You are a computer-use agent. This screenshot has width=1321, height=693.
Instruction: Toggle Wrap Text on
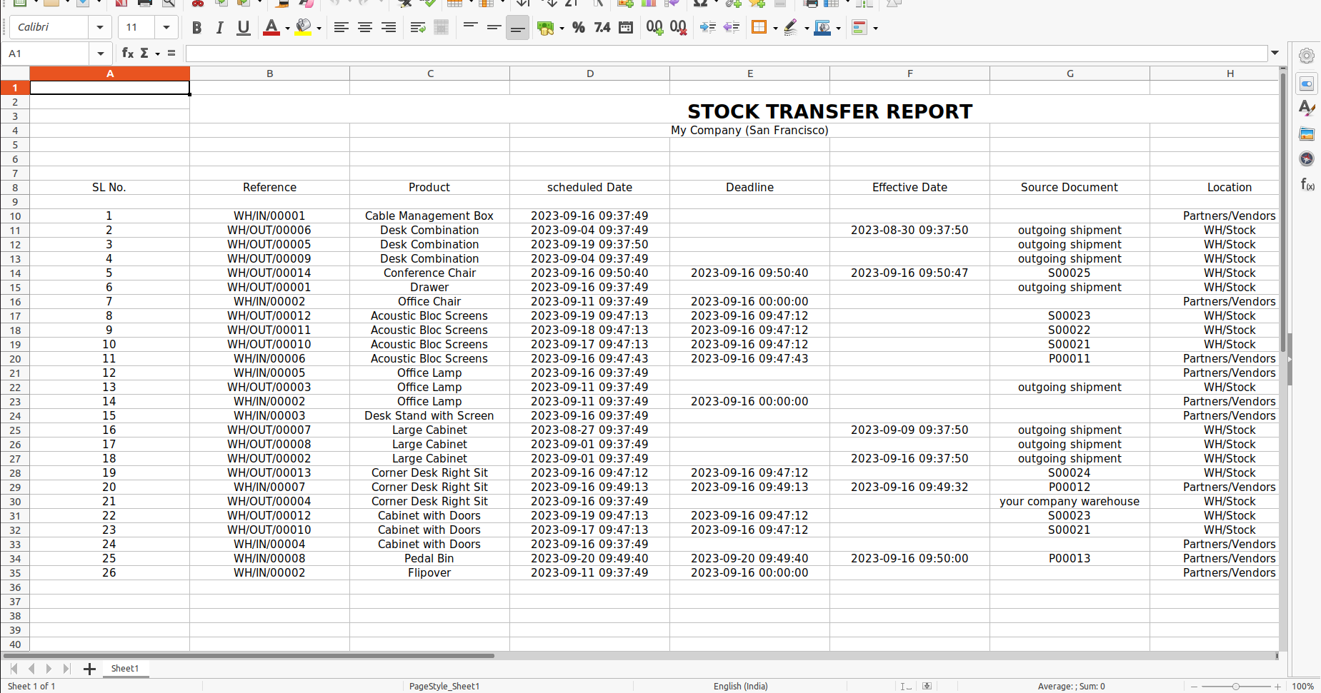418,28
